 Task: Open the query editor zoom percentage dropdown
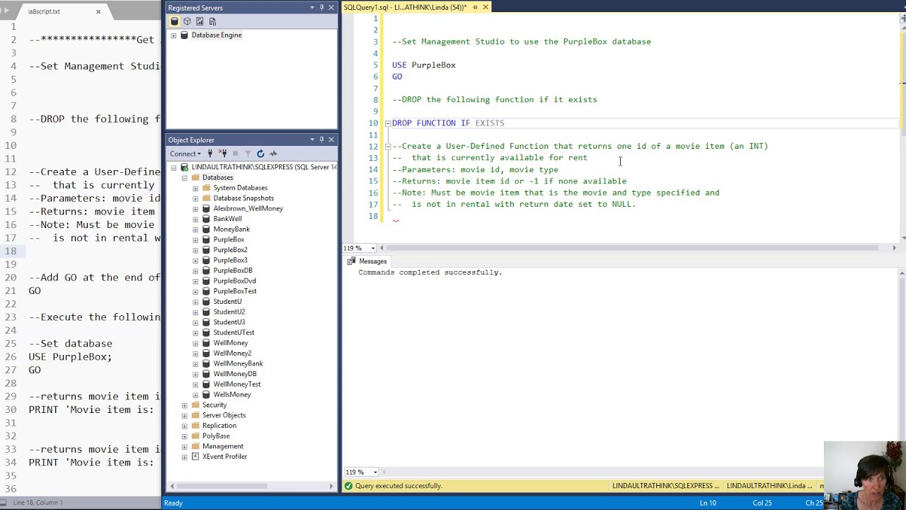click(x=373, y=248)
